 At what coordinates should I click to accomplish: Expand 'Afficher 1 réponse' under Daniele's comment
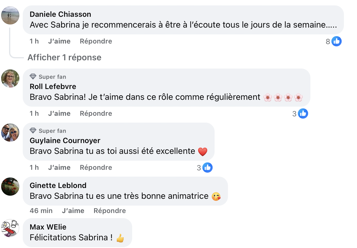click(64, 57)
